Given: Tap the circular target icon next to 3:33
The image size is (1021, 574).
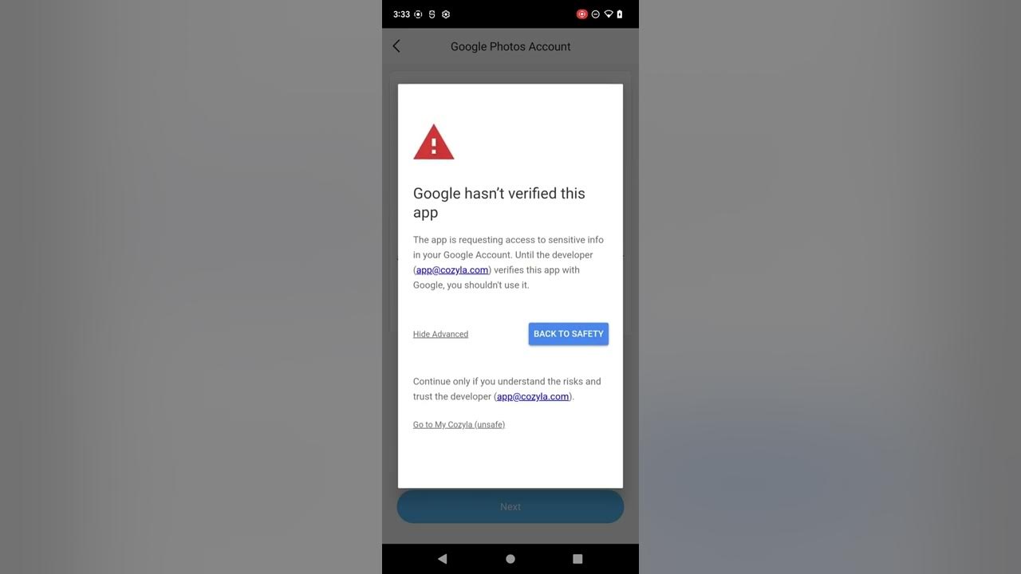Looking at the screenshot, I should click(418, 14).
